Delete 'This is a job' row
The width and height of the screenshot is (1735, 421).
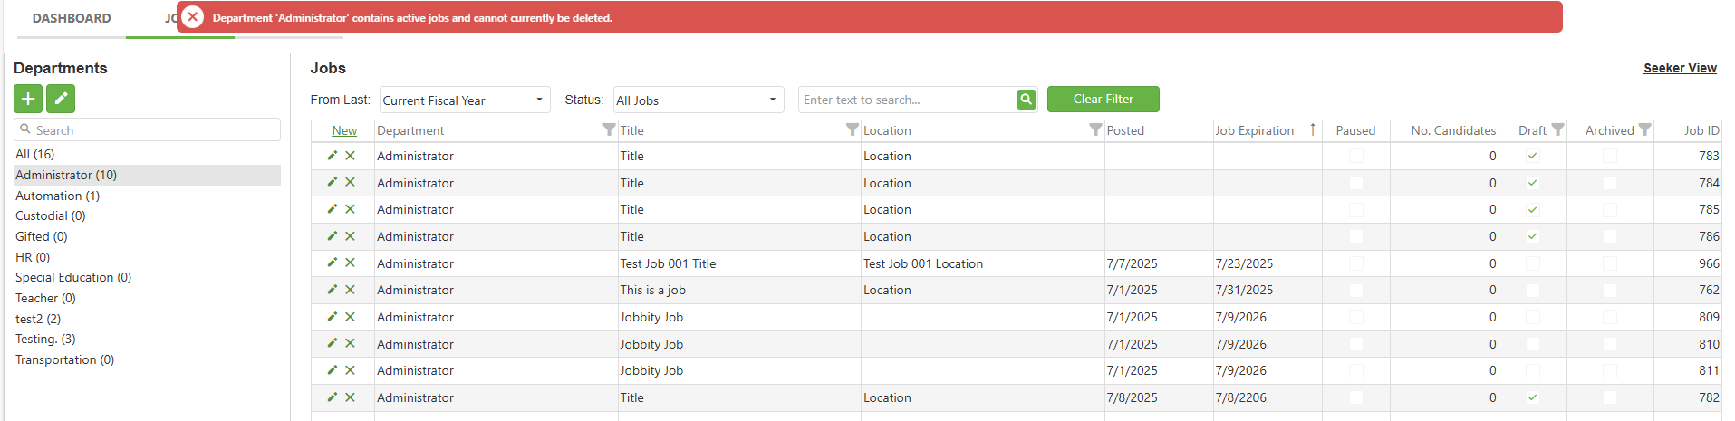[x=350, y=290]
